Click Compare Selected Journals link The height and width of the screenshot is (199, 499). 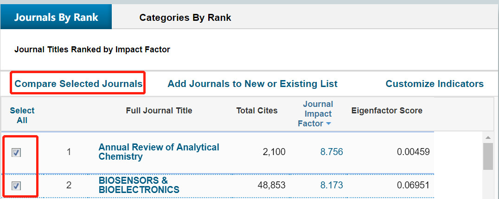[x=78, y=84]
